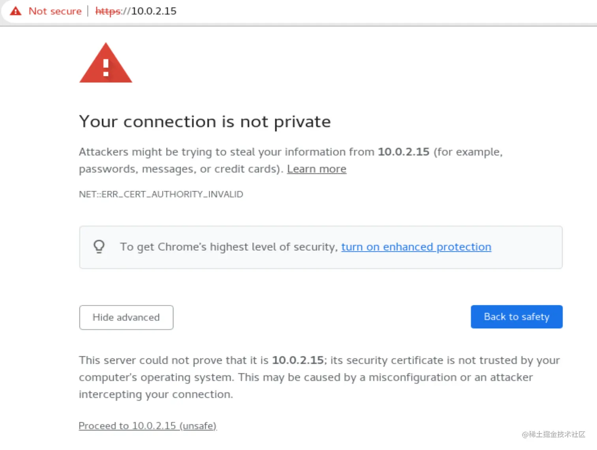Click the NET::ERR_CERT_AUTHORITY_INVALID error code
Screen dimensions: 597x450
click(161, 194)
